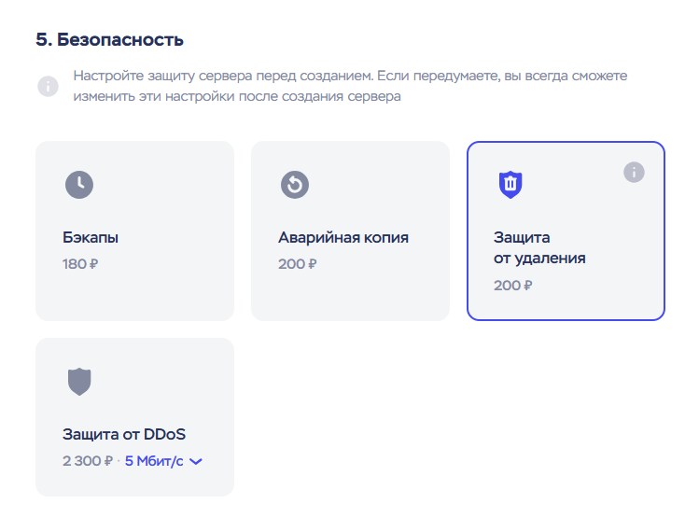The image size is (699, 532).
Task: Click the words от удаления on selected card
Action: point(539,259)
